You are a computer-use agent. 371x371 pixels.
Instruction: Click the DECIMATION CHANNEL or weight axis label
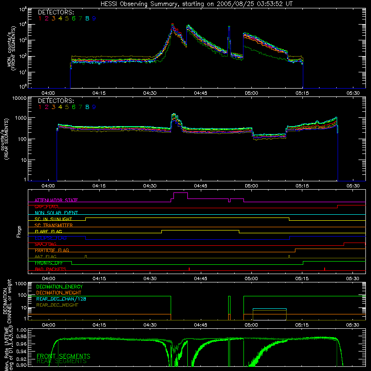pyautogui.click(x=7, y=301)
